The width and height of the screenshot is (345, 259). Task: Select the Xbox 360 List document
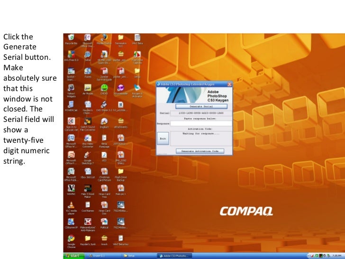[x=88, y=173]
